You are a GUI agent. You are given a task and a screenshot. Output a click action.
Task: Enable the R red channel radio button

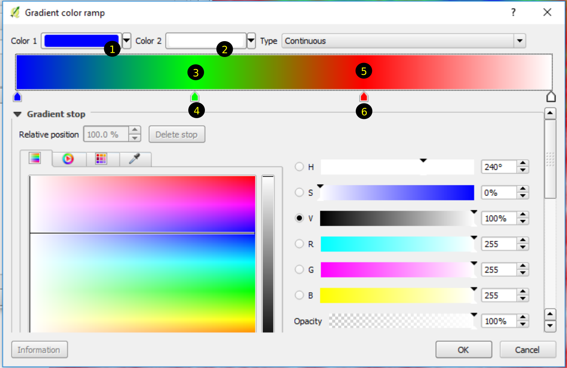click(x=299, y=244)
